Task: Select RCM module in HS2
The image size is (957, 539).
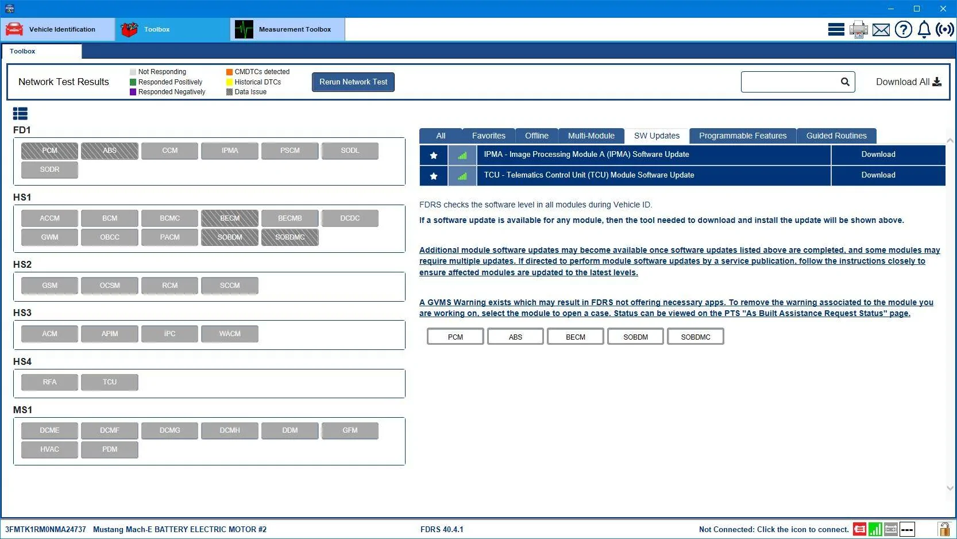Action: (169, 286)
